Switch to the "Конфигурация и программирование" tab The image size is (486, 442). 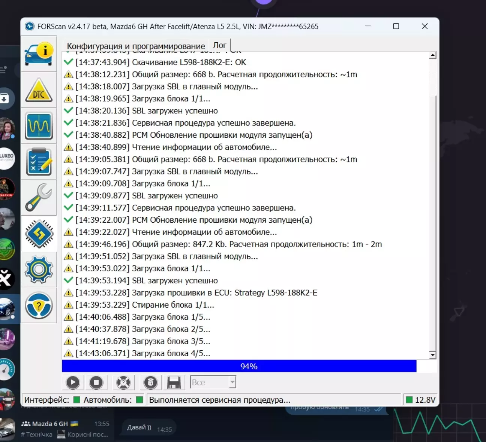pos(136,46)
